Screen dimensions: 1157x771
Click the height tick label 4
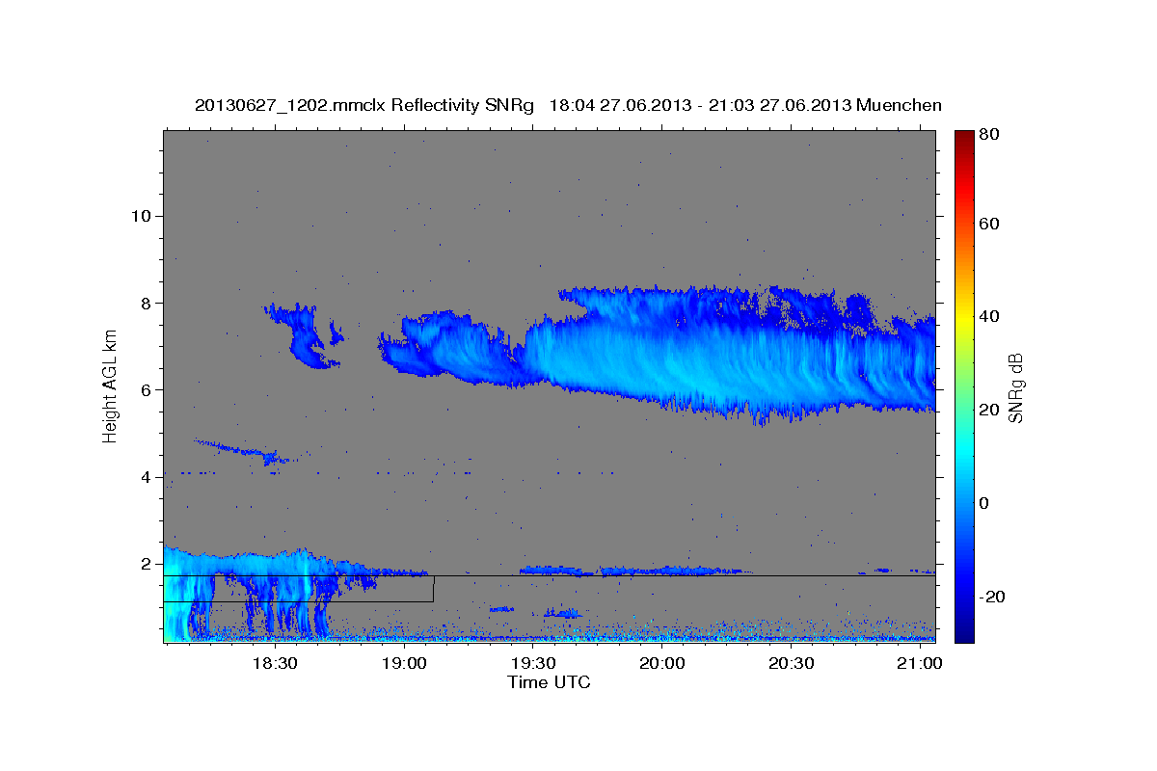[148, 477]
